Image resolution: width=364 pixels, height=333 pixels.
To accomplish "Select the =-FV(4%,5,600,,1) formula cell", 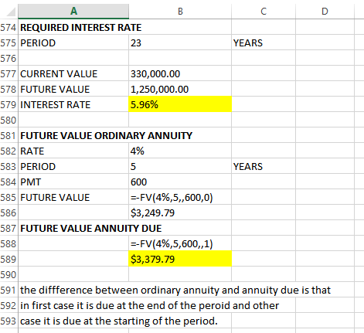I will (180, 243).
